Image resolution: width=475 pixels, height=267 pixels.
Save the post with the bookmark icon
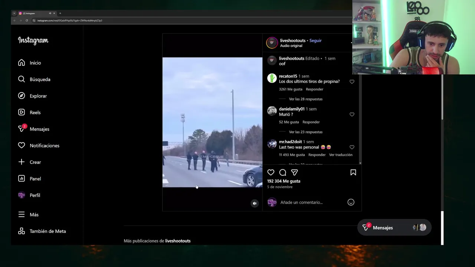point(353,172)
